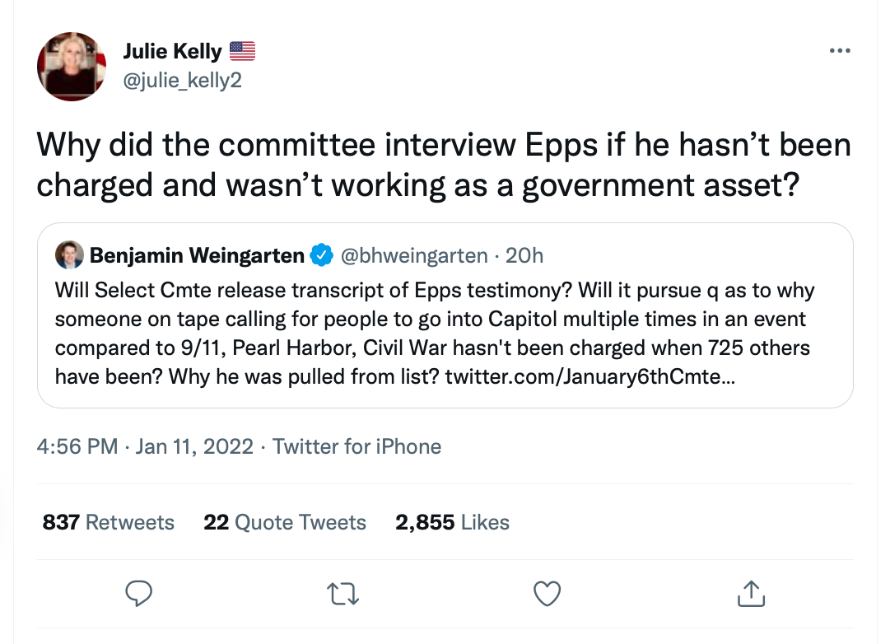Click the @julie_kelly2 handle
Screen dimensions: 890x644
(182, 80)
